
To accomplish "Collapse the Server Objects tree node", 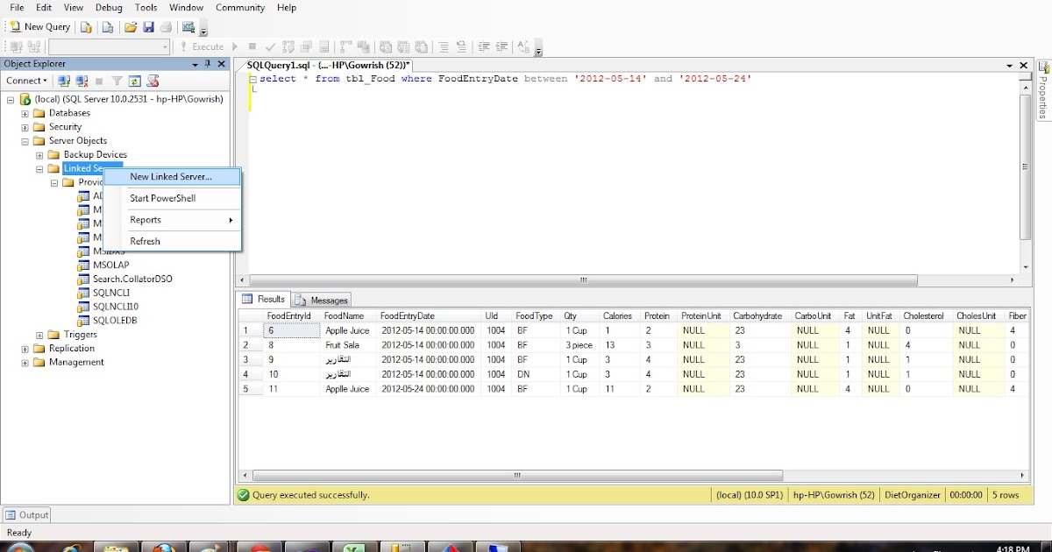I will click(25, 141).
